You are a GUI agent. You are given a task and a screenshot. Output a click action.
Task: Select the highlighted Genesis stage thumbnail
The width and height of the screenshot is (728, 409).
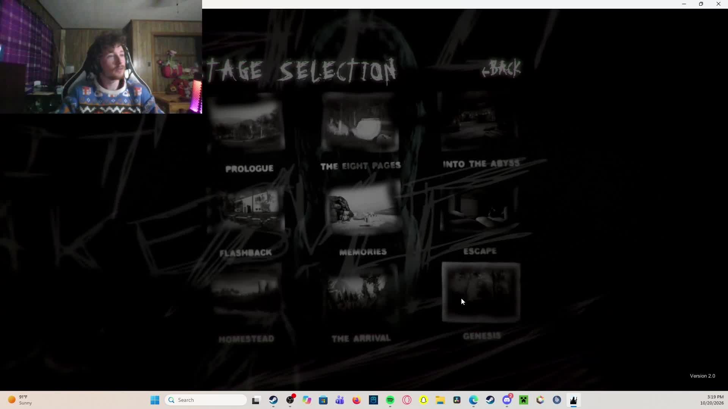pos(481,292)
